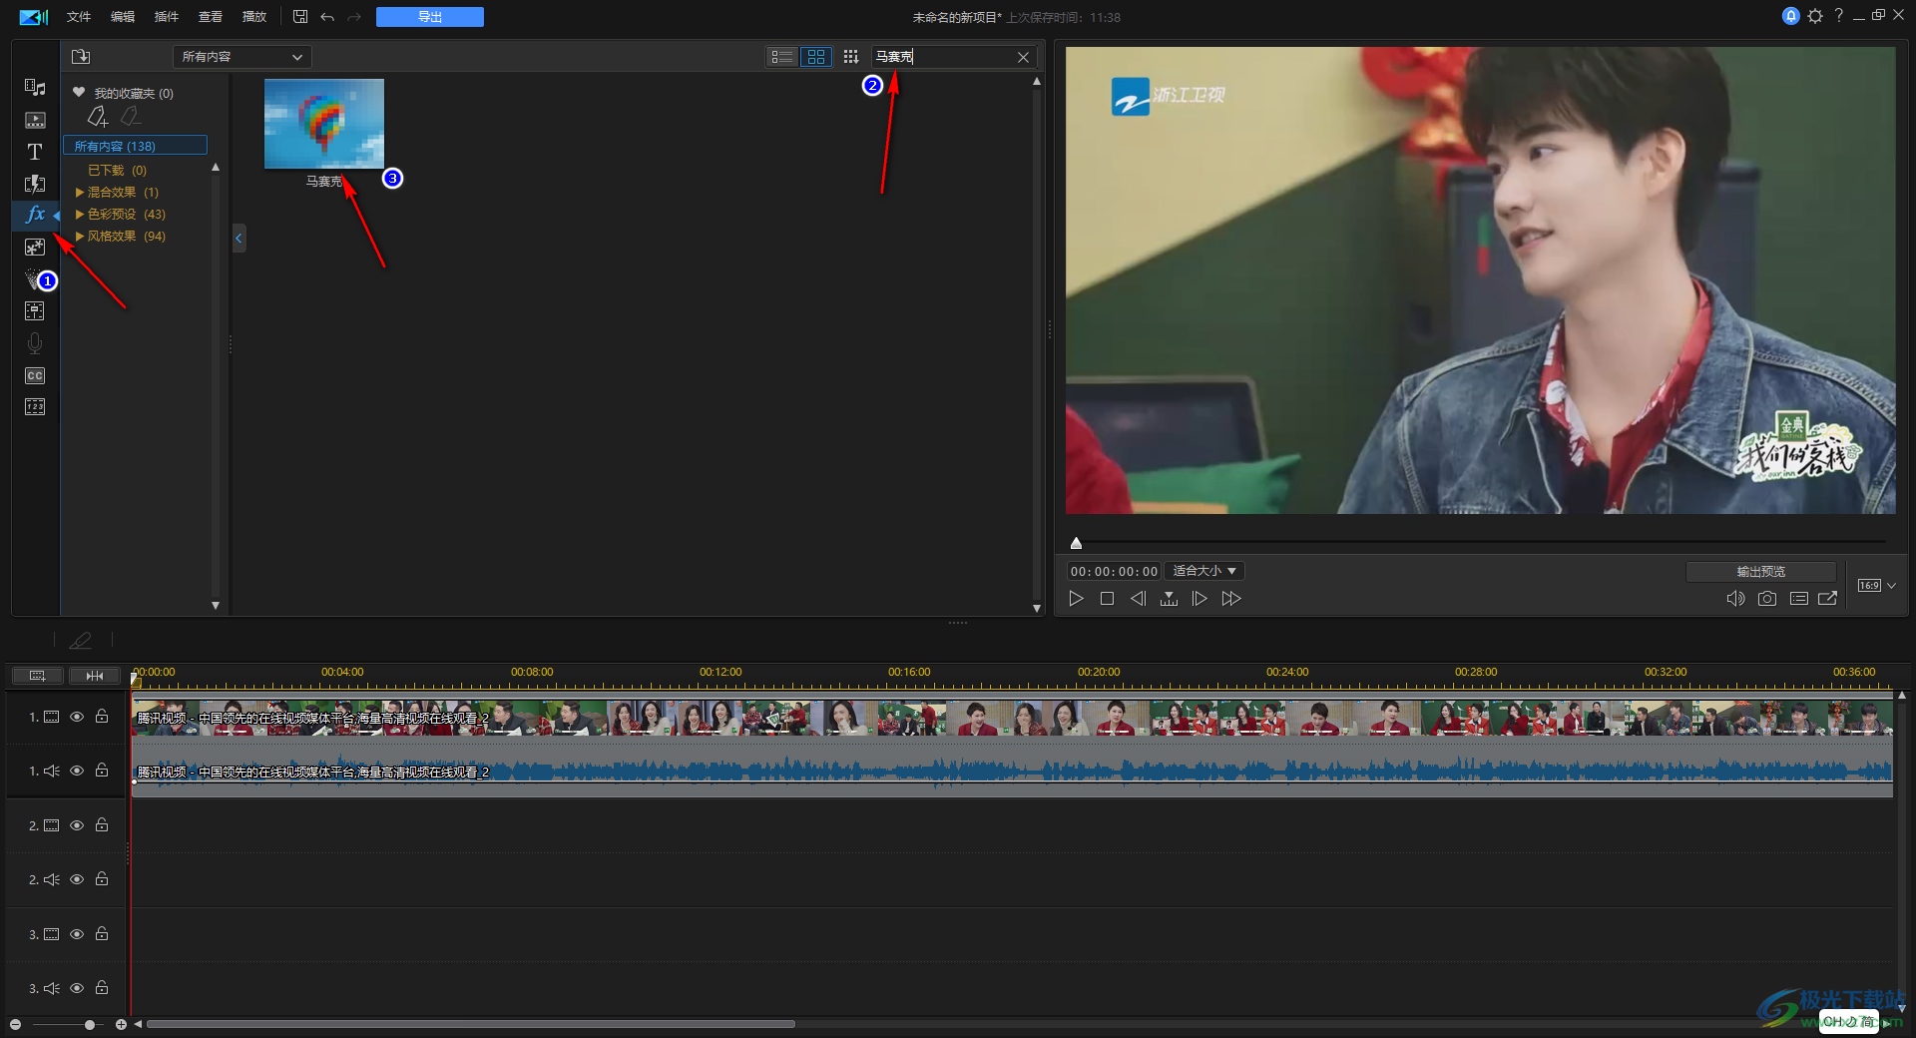Open the settings gear icon

coord(1815,16)
